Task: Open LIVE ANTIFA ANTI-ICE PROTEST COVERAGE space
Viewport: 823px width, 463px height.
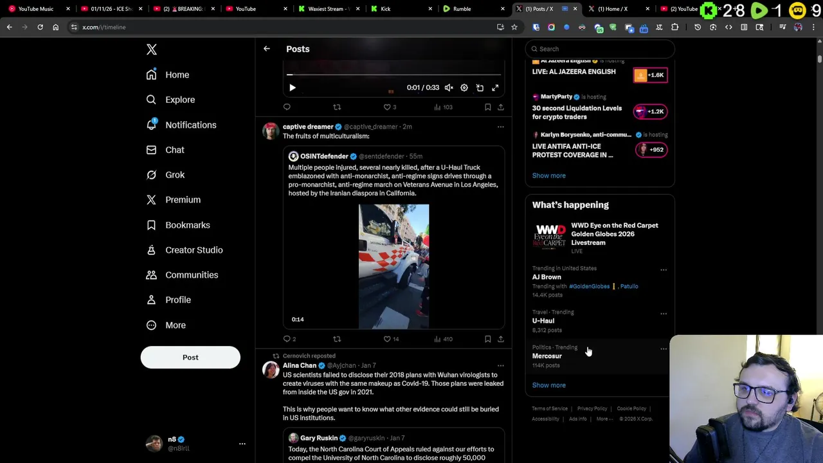Action: [572, 150]
